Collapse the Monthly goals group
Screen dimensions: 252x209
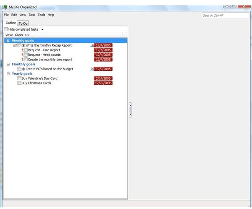8,64
